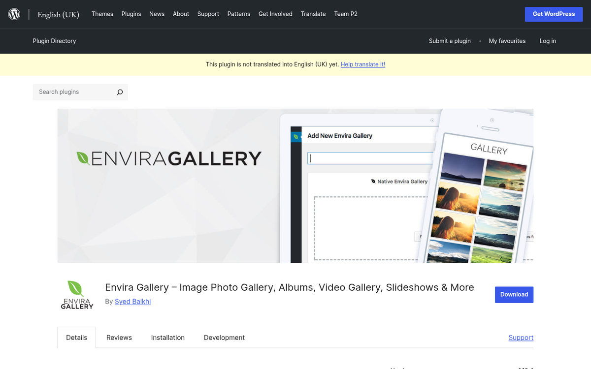591x369 pixels.
Task: Switch to the Installation tab
Action: point(167,338)
